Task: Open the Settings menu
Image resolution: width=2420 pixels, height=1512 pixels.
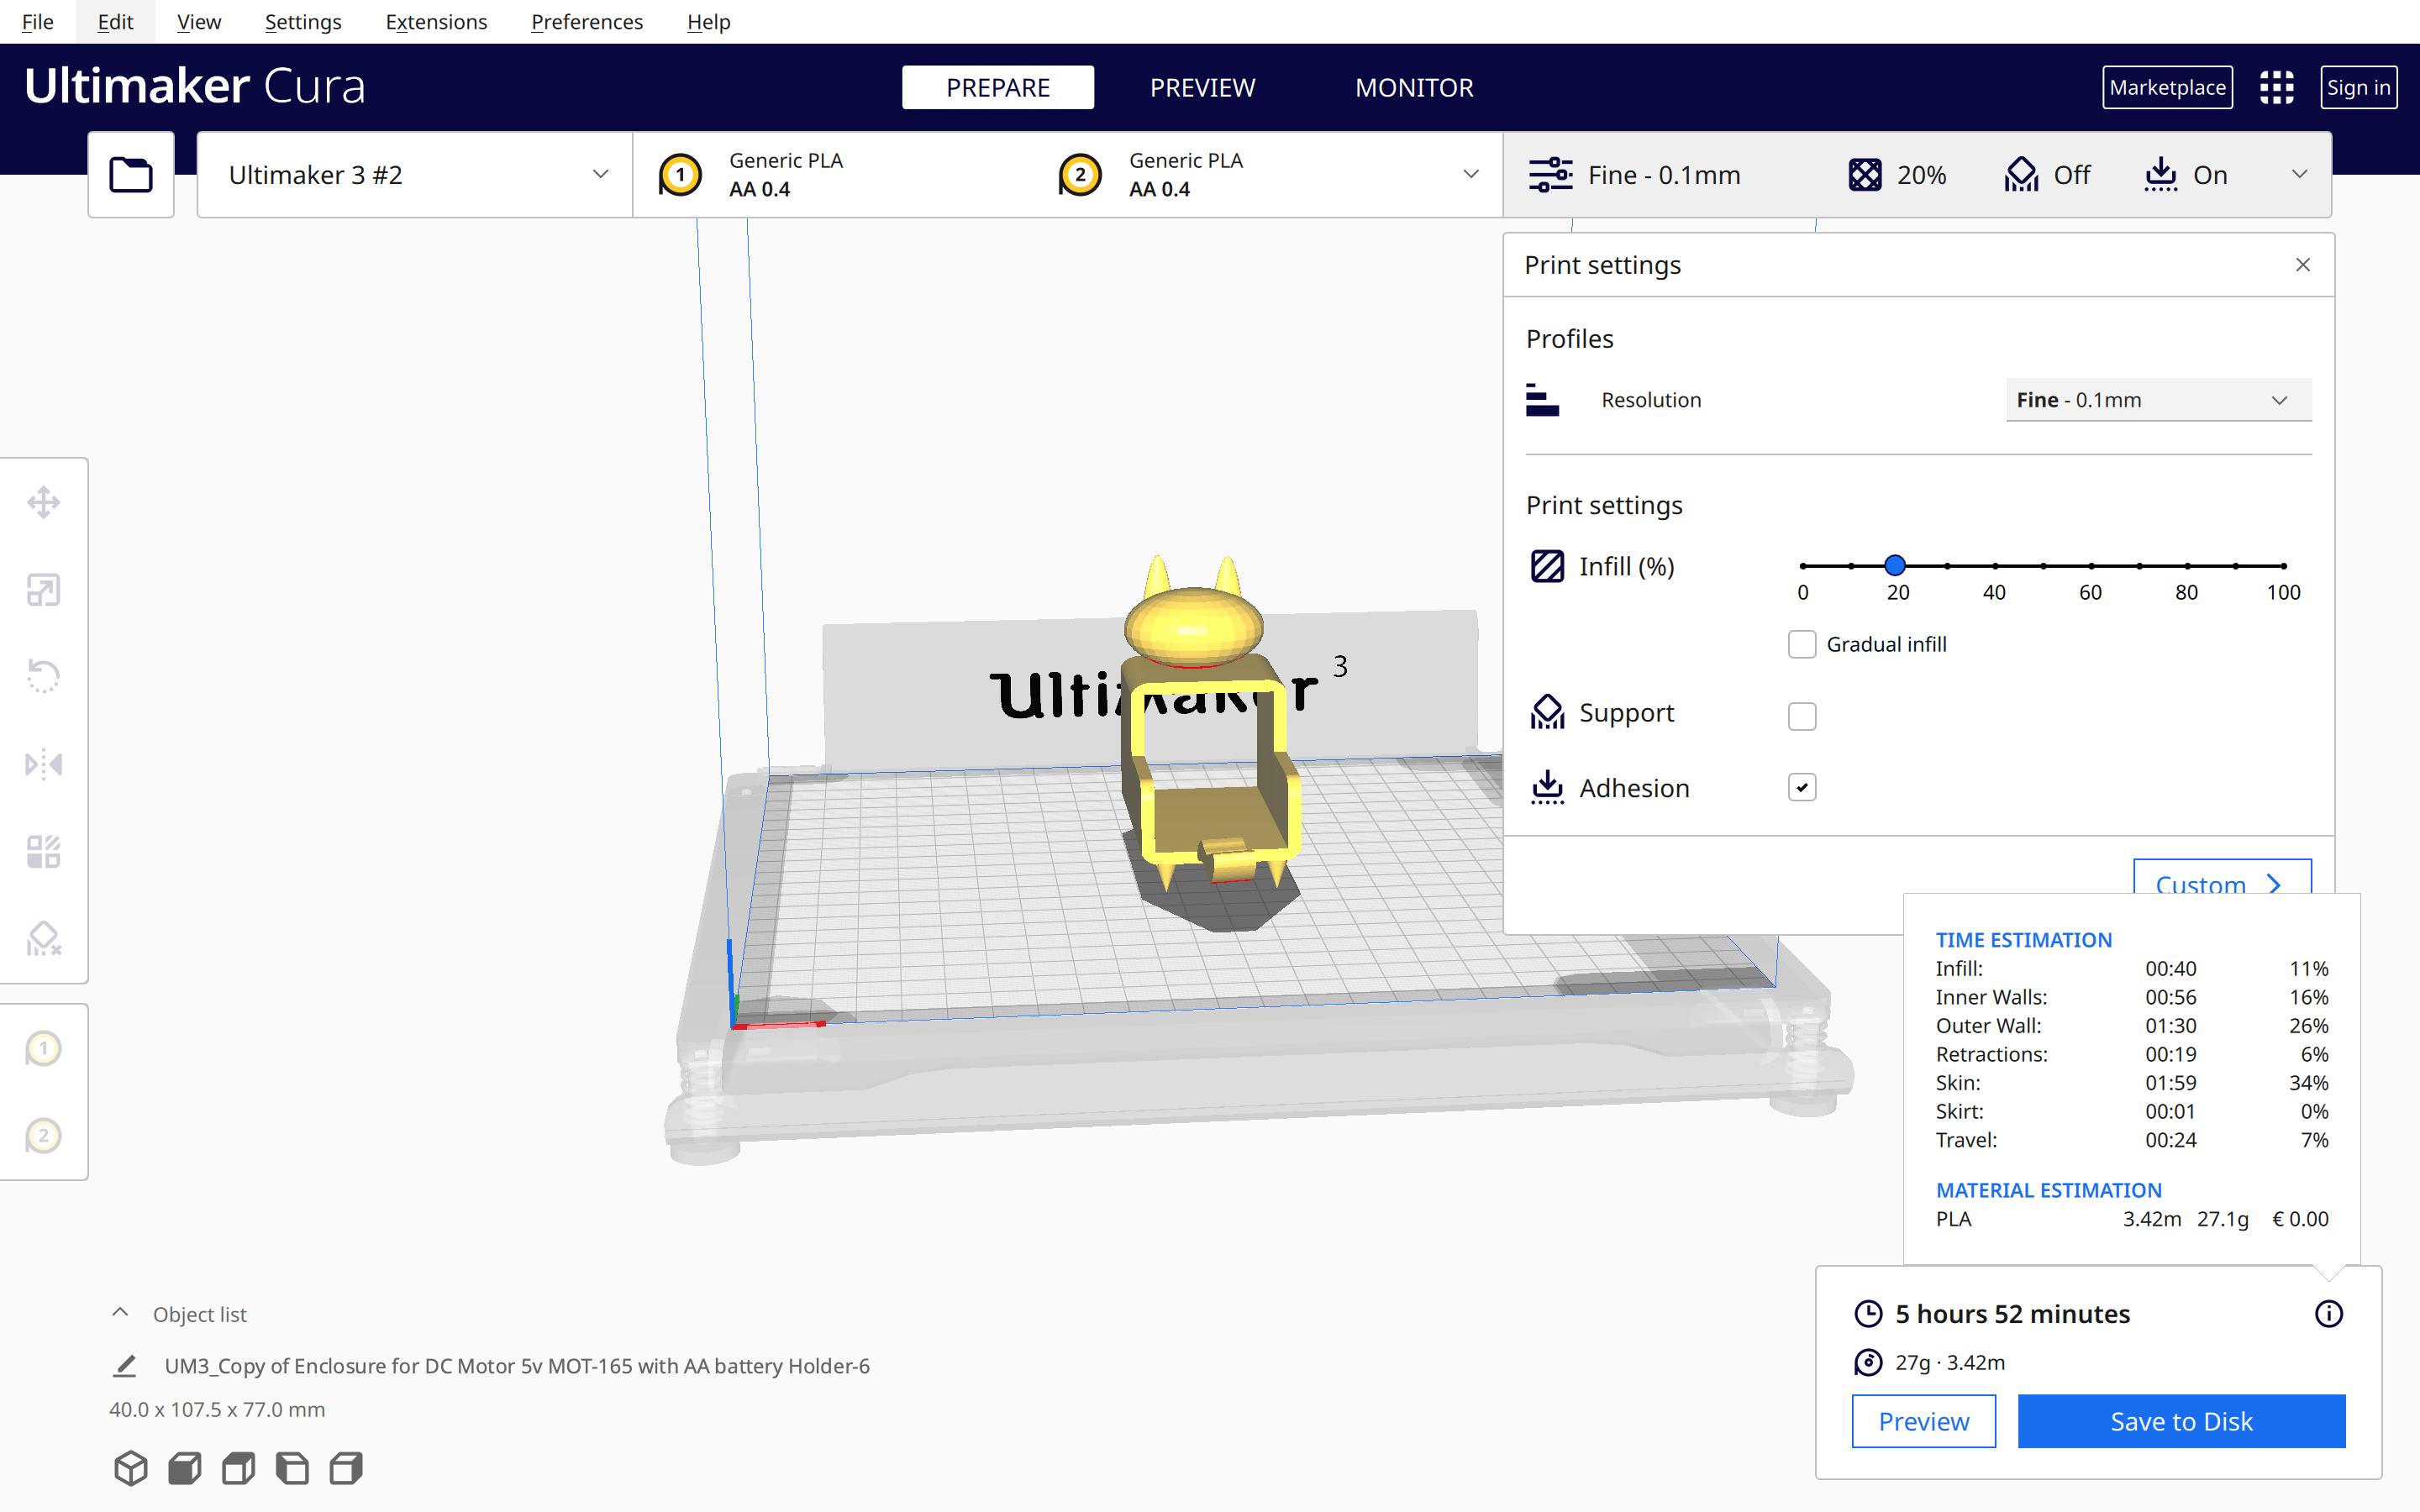Action: pyautogui.click(x=303, y=21)
